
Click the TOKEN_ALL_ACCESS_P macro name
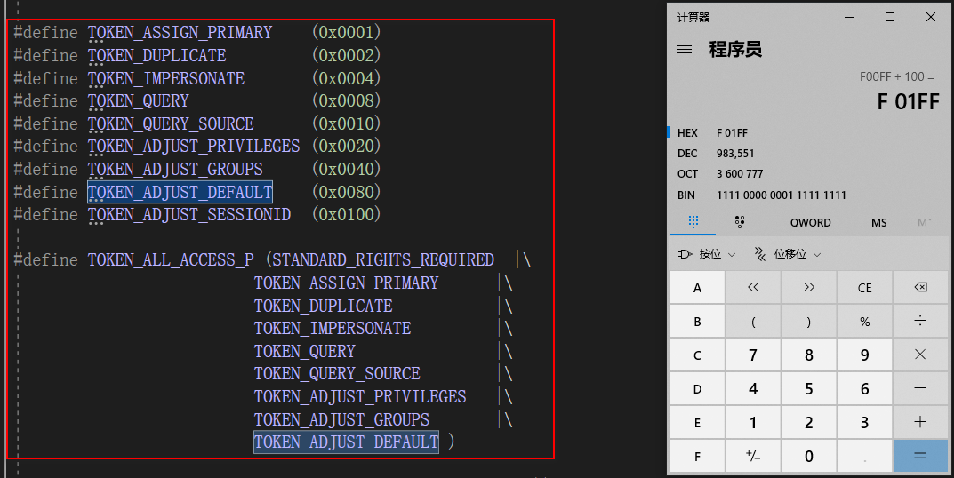[171, 260]
